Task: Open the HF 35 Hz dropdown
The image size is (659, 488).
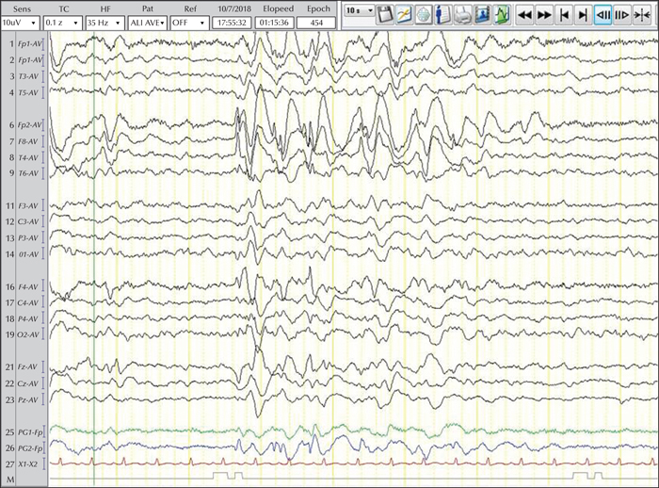Action: pyautogui.click(x=104, y=23)
